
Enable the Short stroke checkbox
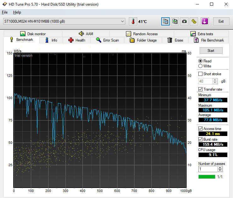tap(201, 74)
